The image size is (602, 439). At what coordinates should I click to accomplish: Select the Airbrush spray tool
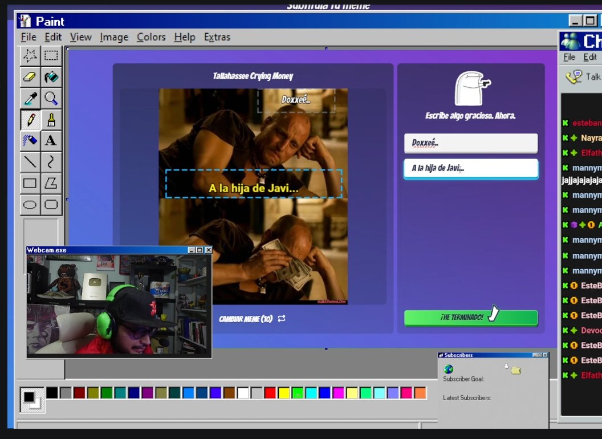(30, 141)
